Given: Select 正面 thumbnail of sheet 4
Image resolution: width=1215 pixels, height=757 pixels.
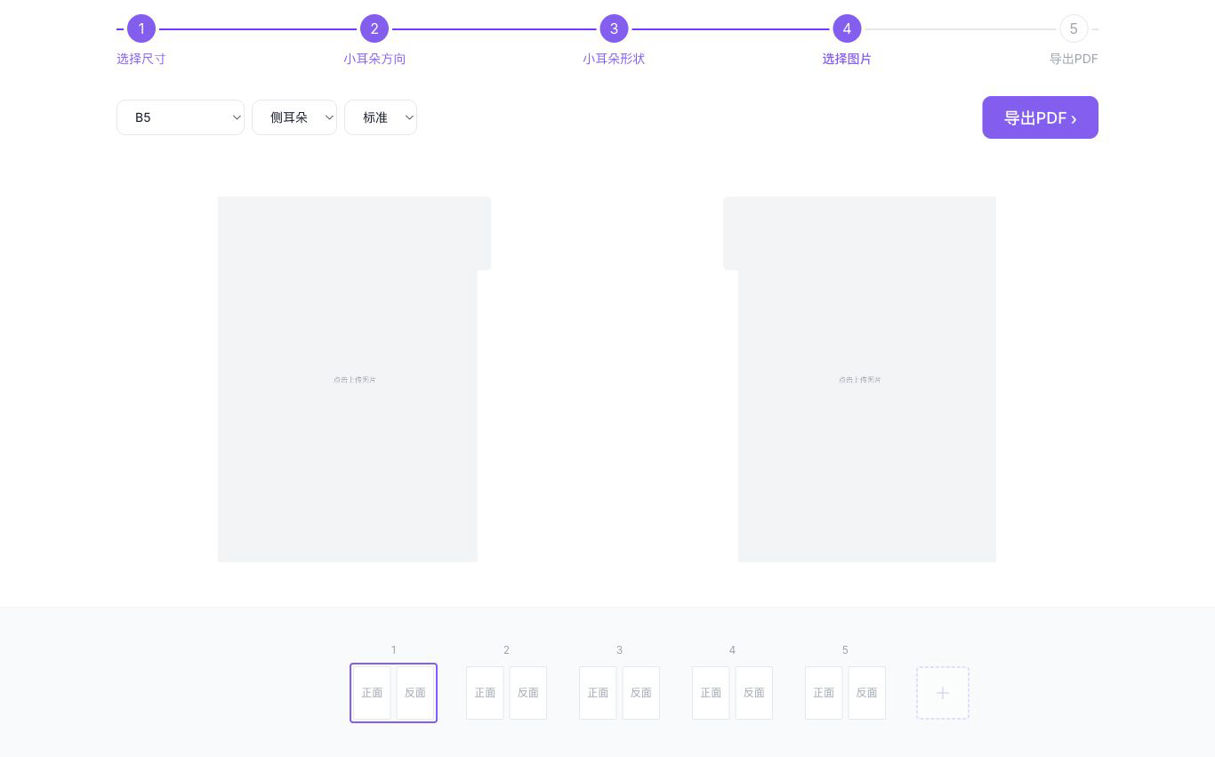Looking at the screenshot, I should [711, 693].
